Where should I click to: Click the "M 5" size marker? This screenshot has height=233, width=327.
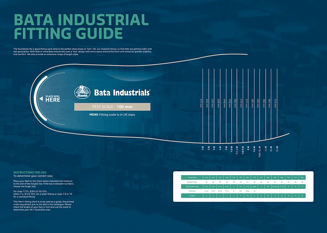pyautogui.click(x=220, y=148)
